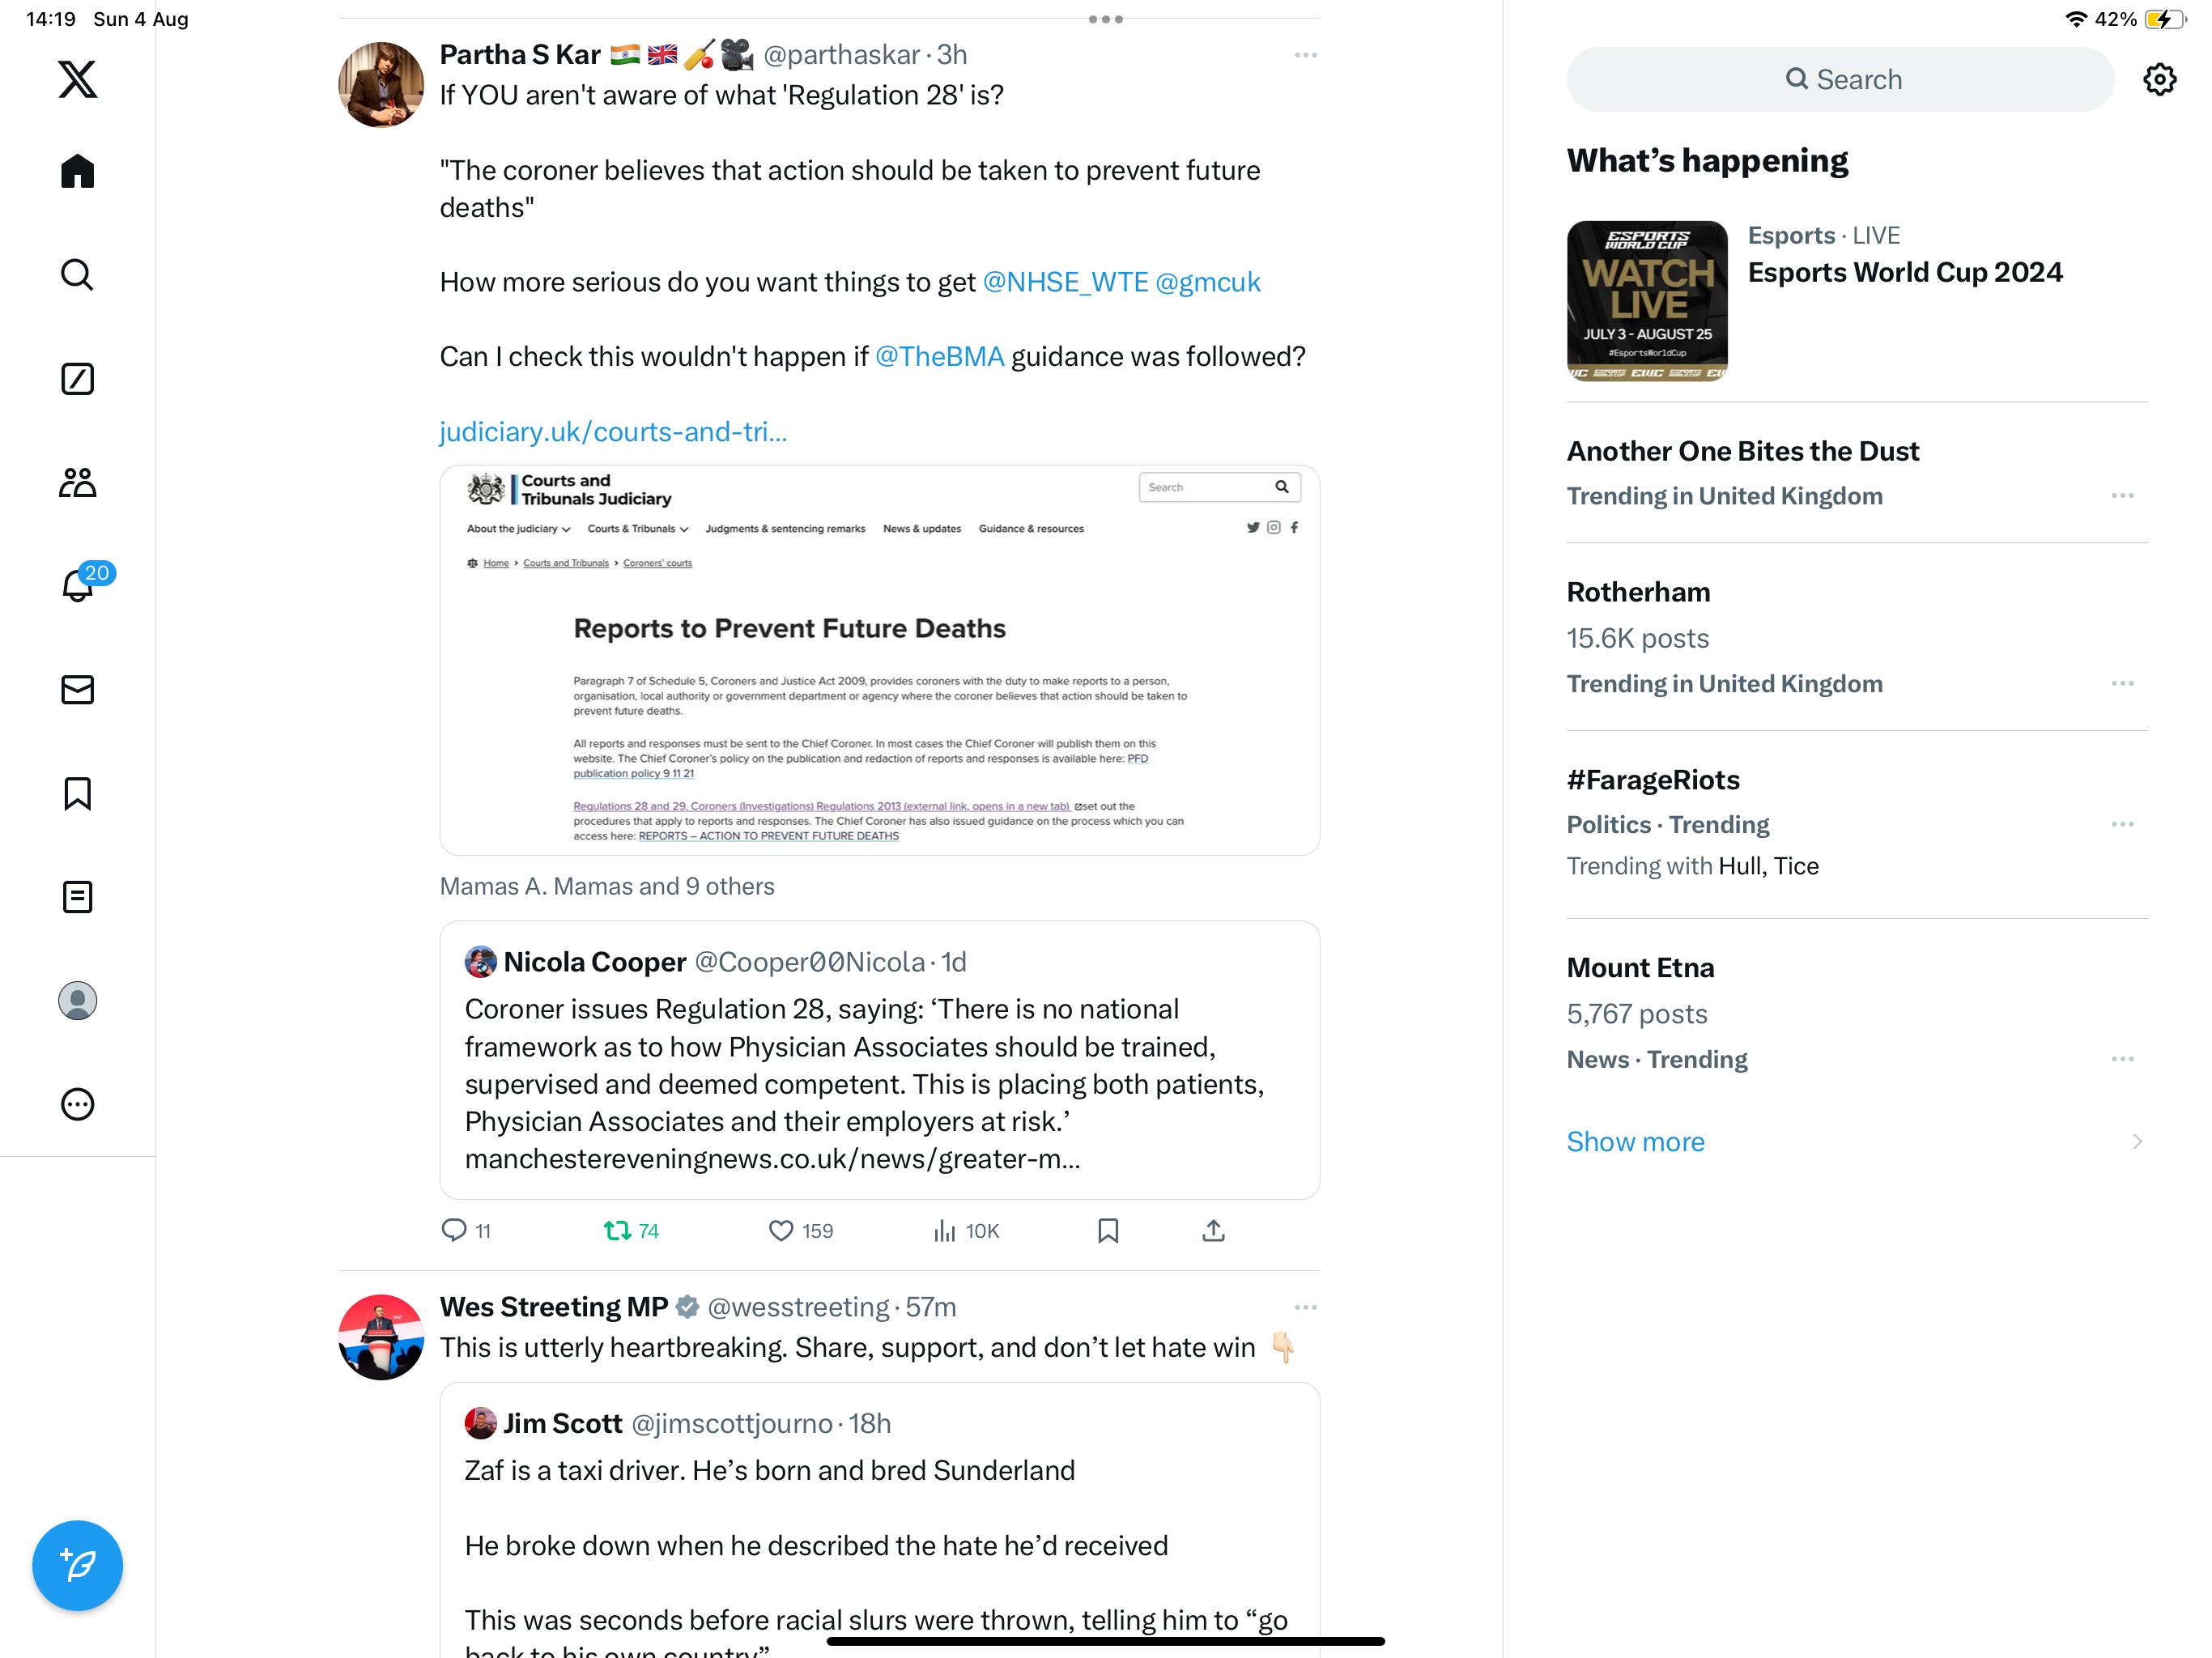The image size is (2212, 1658).
Task: Bookmark Partha S Kar's tweet
Action: coord(1108,1231)
